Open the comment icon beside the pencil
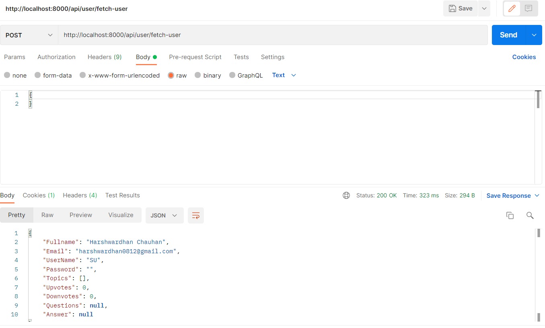 coord(528,8)
